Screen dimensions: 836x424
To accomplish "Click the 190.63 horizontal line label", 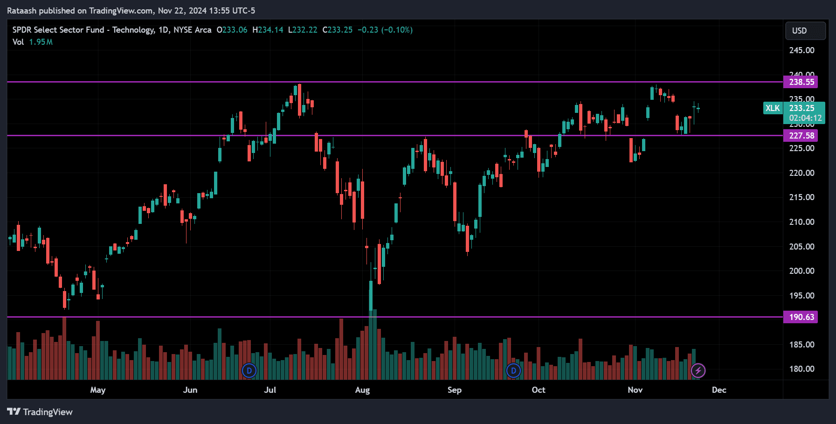I will click(801, 317).
